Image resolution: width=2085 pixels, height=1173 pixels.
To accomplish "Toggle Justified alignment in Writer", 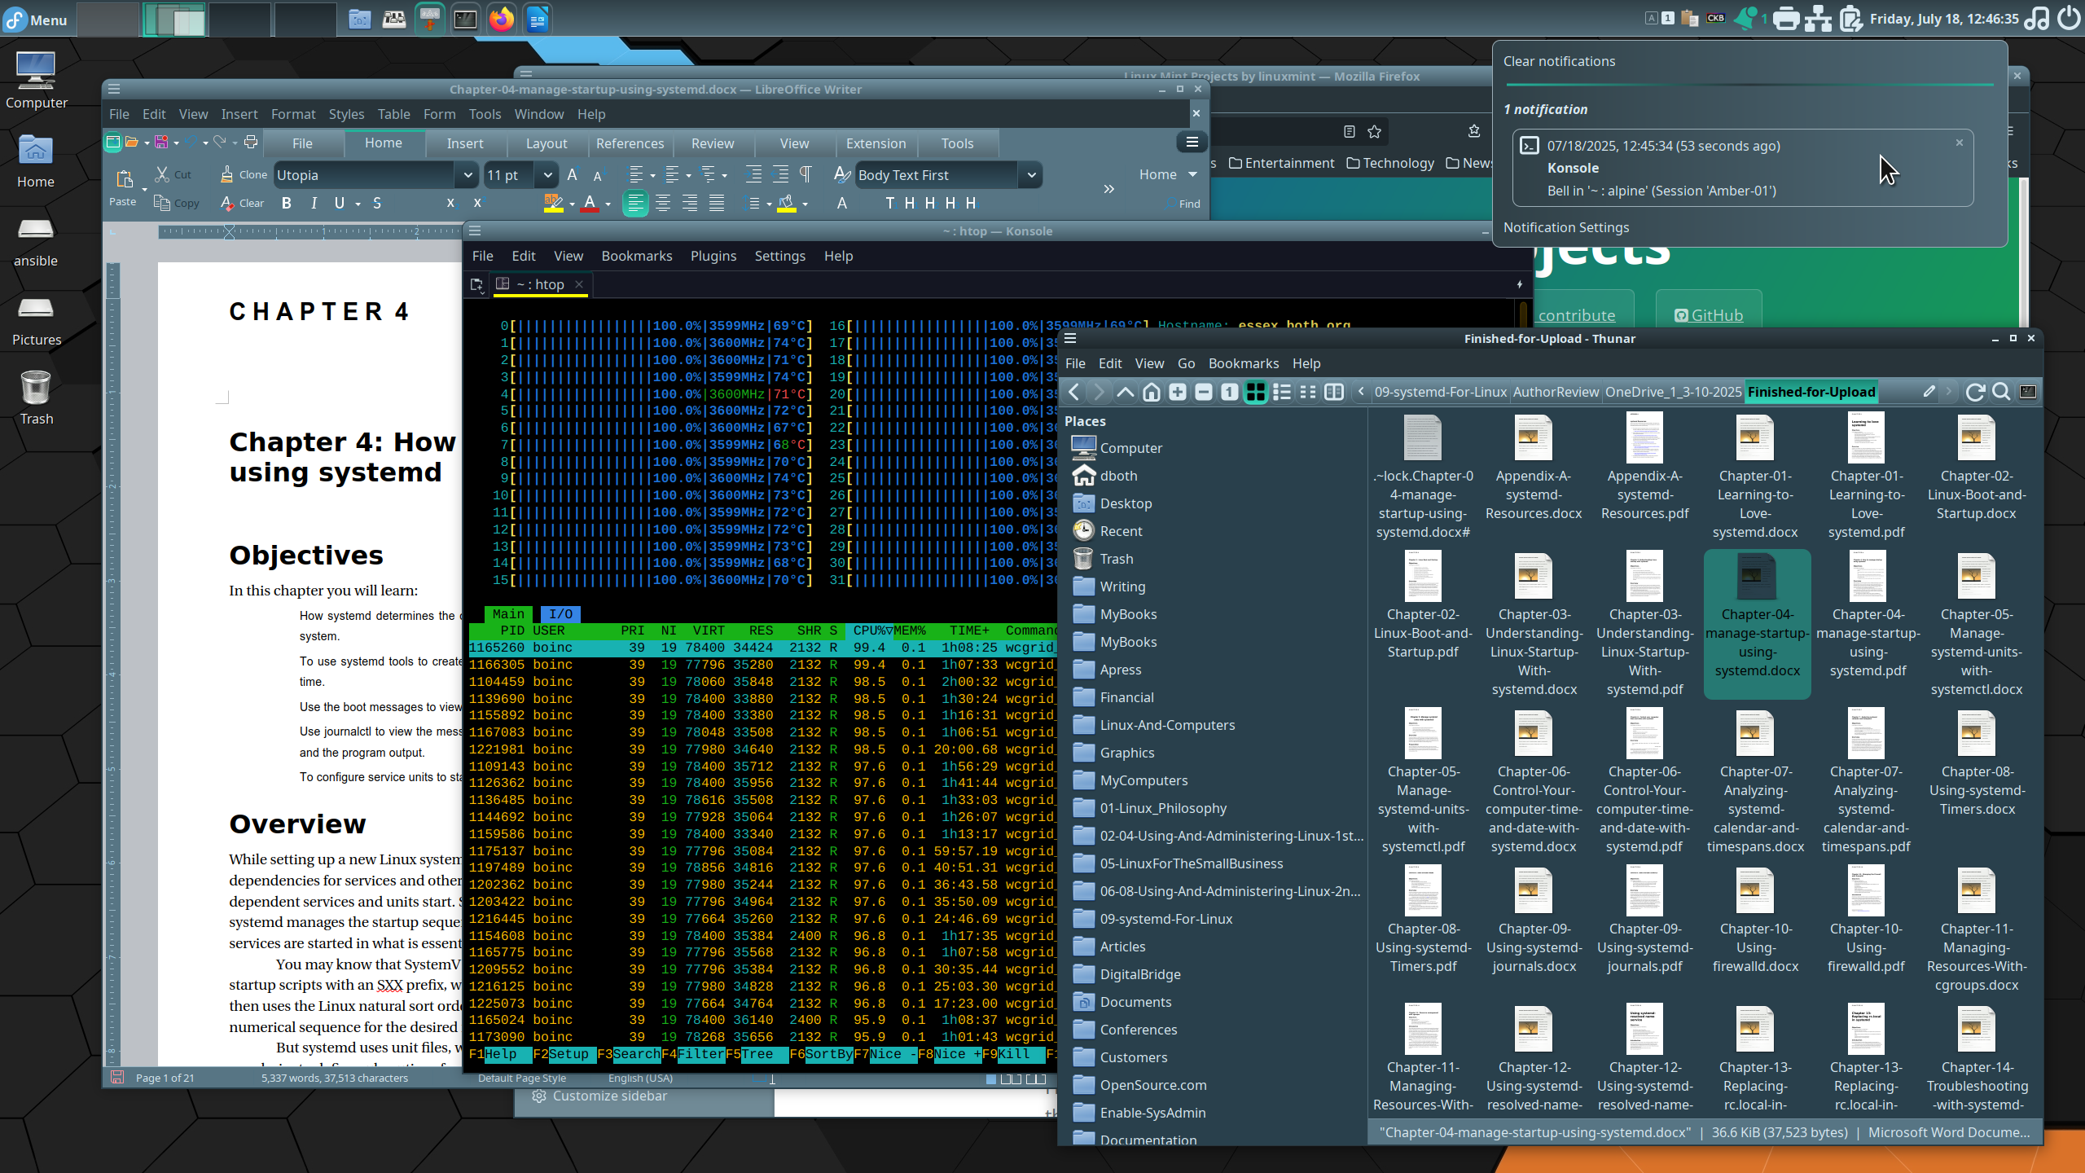I will point(717,203).
